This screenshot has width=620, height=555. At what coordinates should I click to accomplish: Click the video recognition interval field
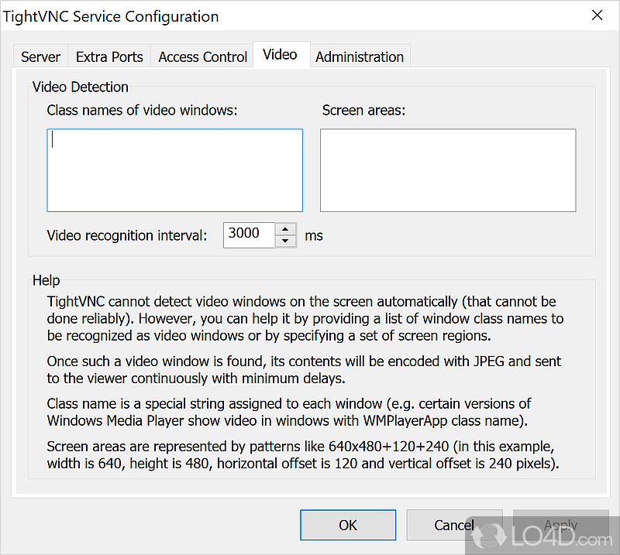[x=249, y=235]
